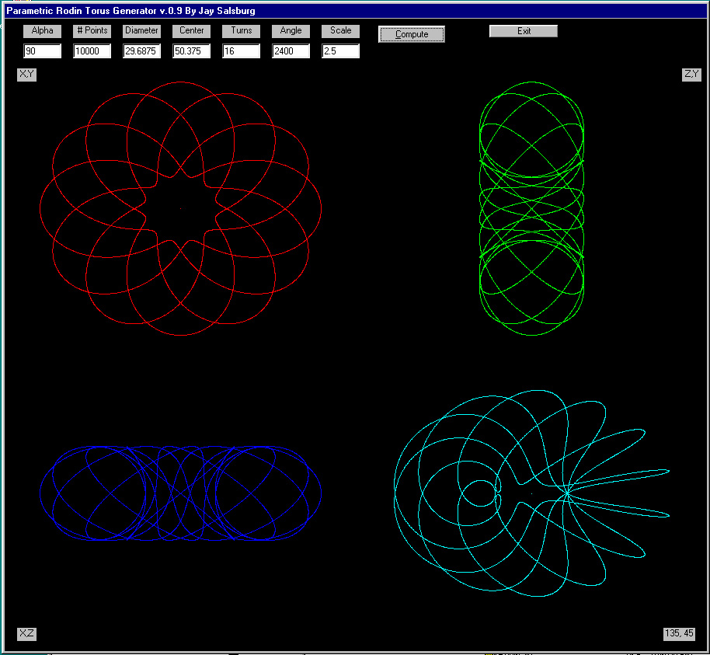Select the Scale field showing 2.5
This screenshot has height=655, width=710.
tap(340, 51)
